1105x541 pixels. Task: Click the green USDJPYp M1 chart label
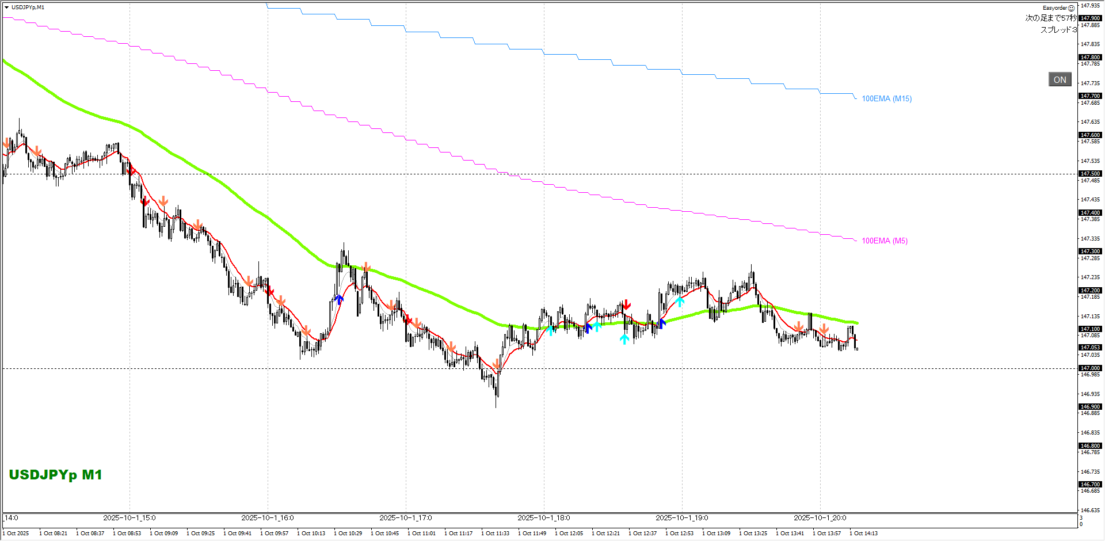tap(55, 475)
